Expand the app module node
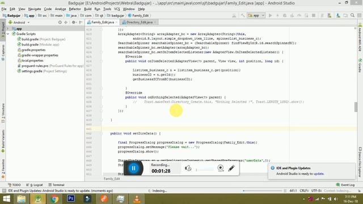 (8, 29)
